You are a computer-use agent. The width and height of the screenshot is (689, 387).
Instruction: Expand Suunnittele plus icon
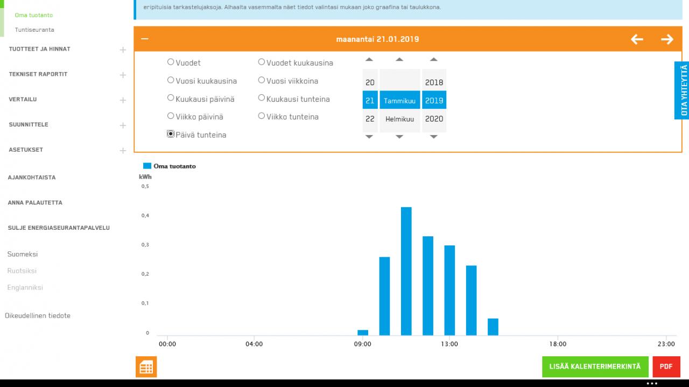(x=123, y=125)
